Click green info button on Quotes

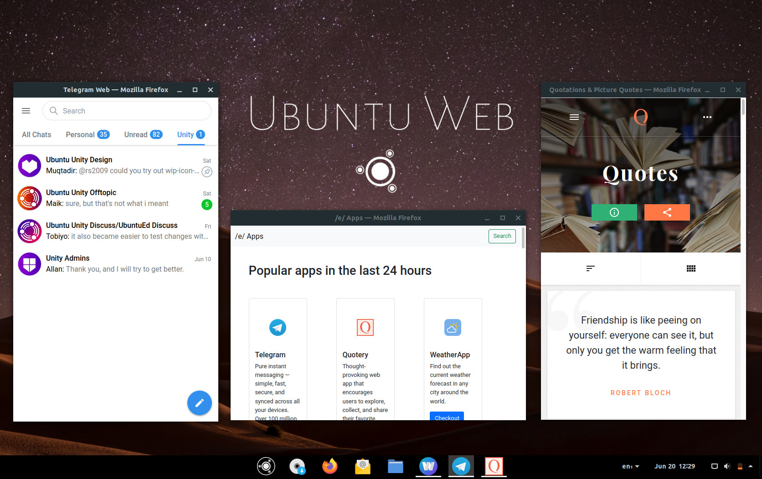point(614,212)
